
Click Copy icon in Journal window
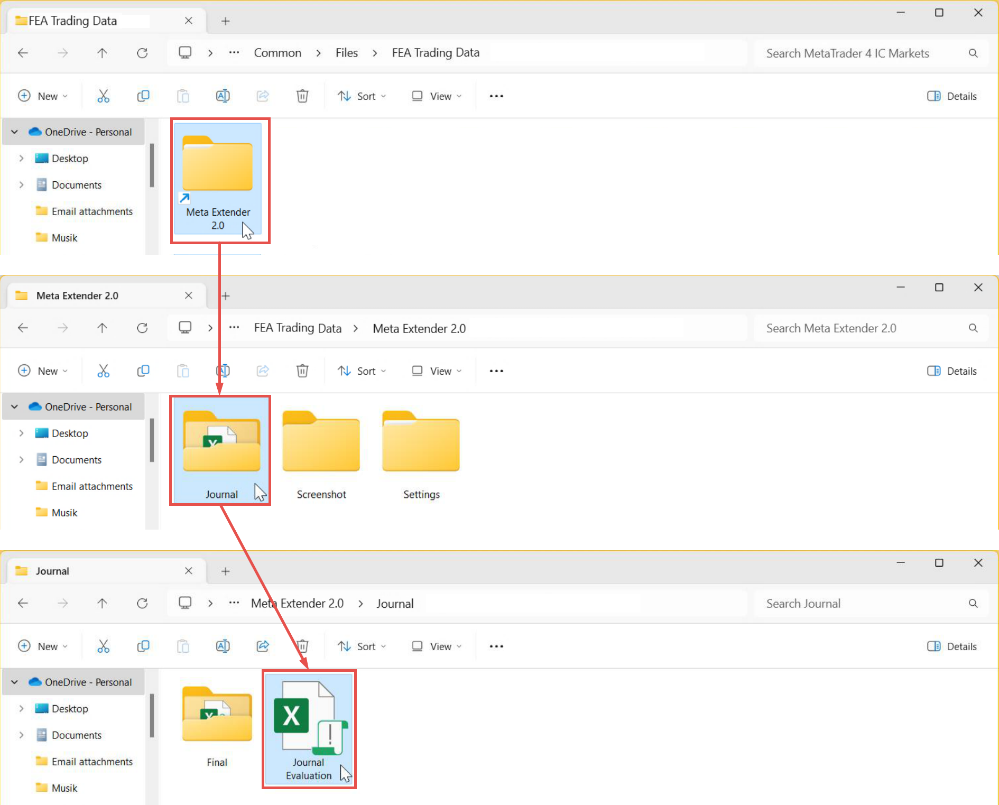143,646
